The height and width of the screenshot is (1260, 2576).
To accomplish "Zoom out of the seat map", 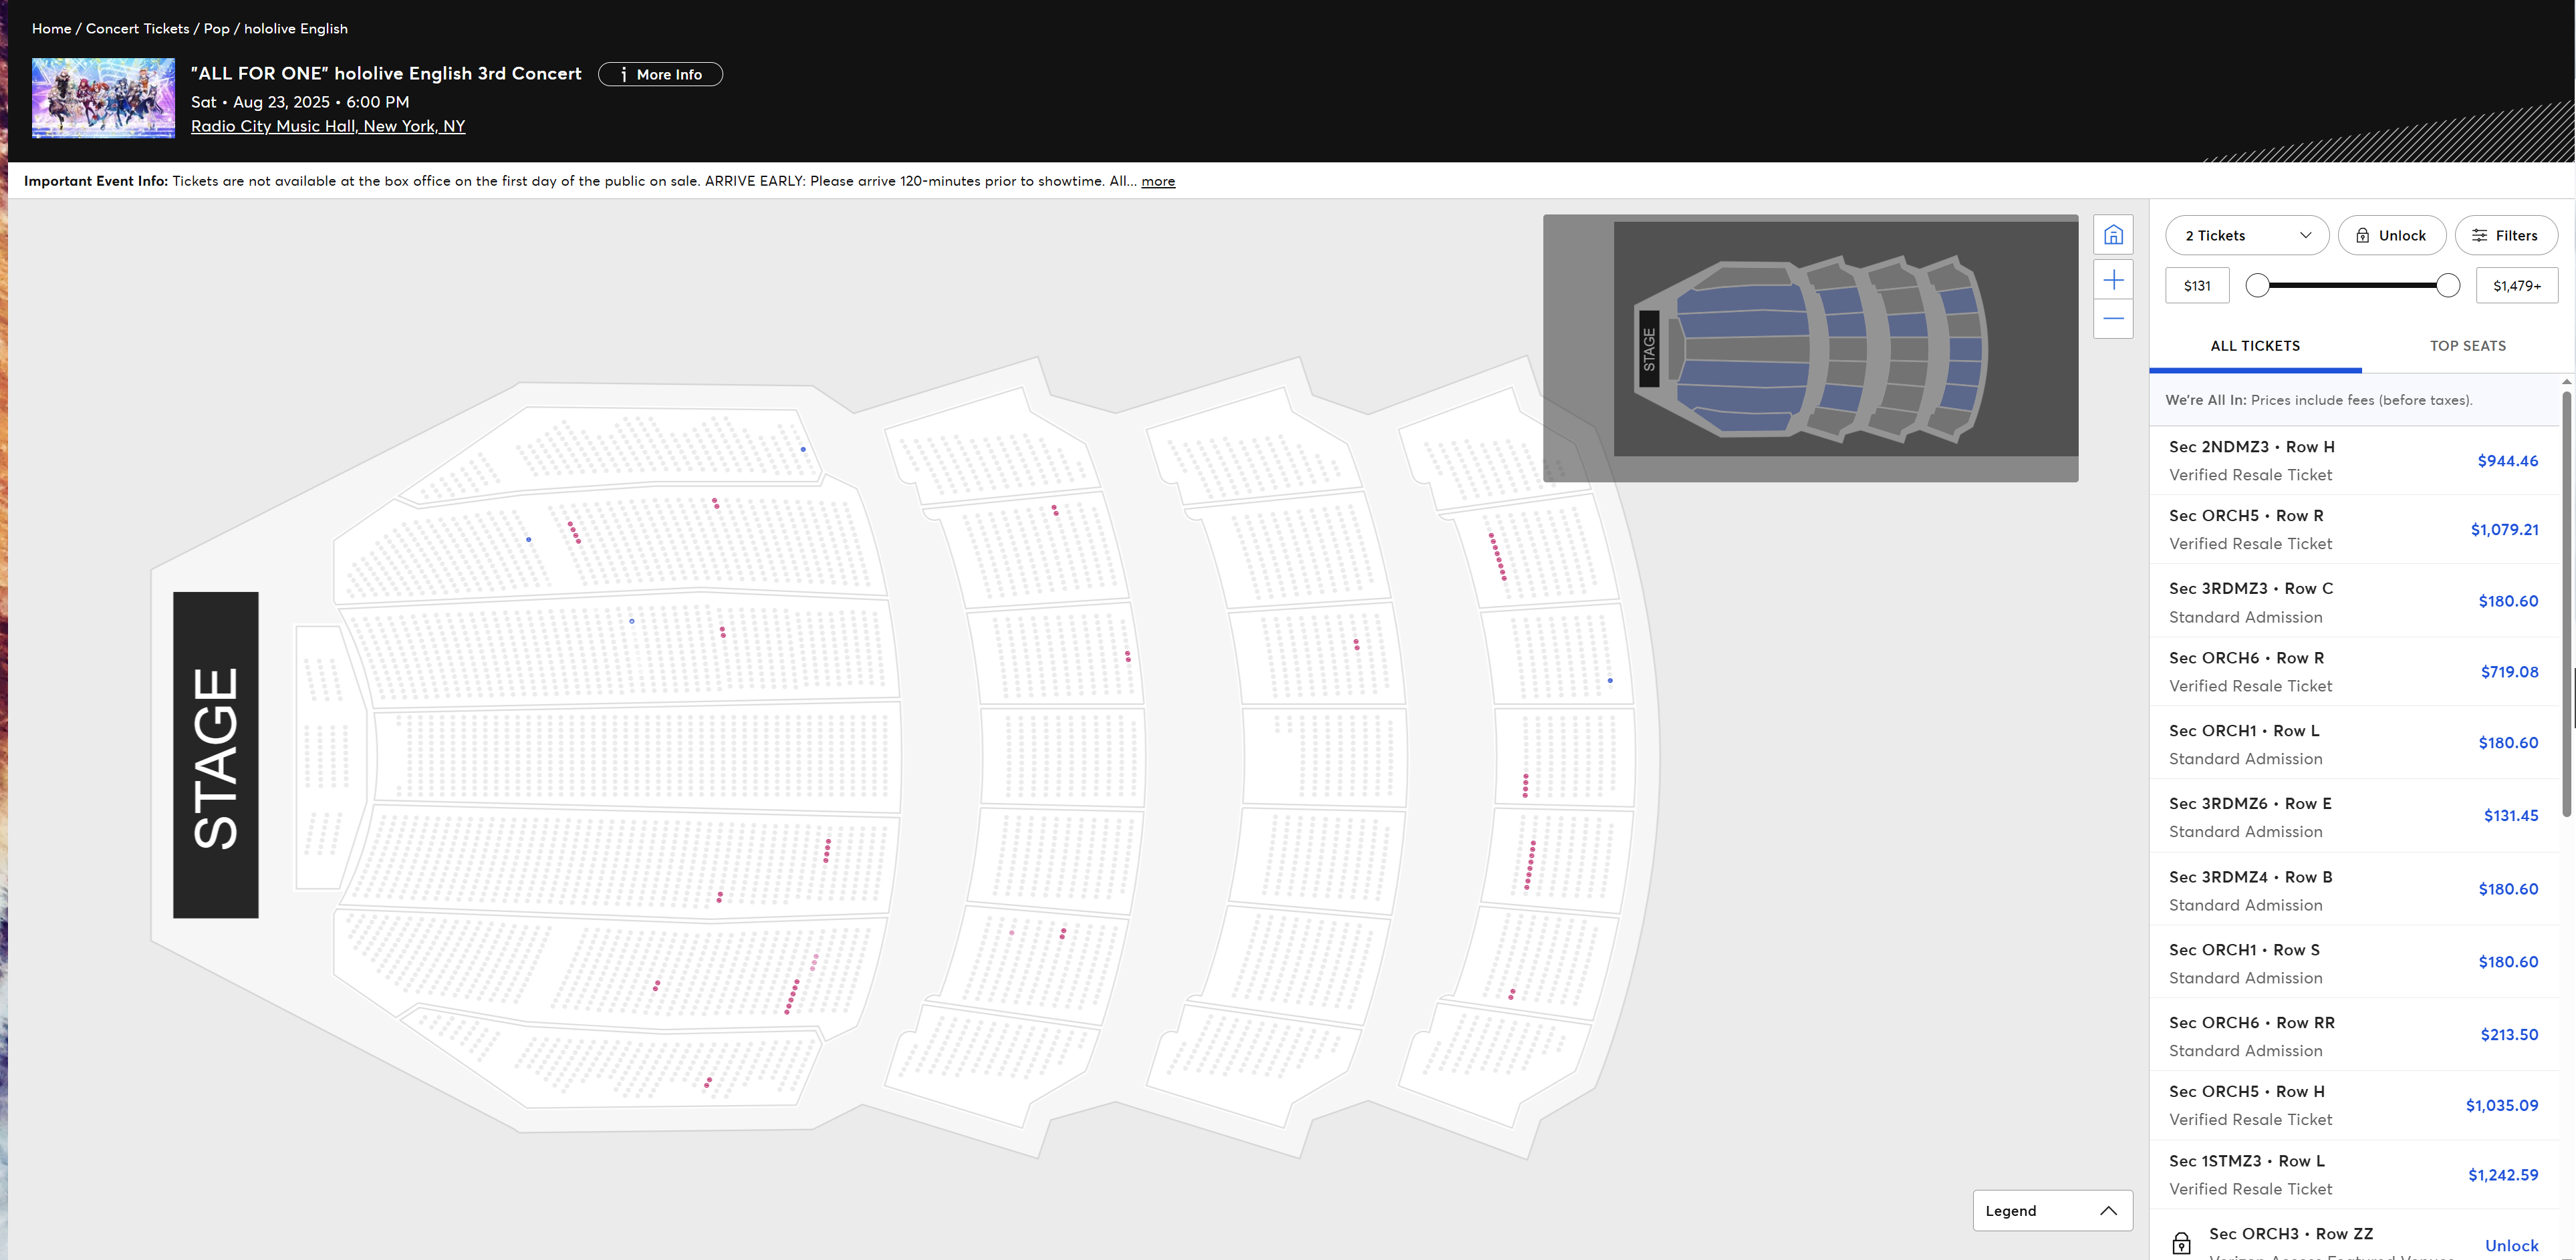I will tap(2113, 319).
